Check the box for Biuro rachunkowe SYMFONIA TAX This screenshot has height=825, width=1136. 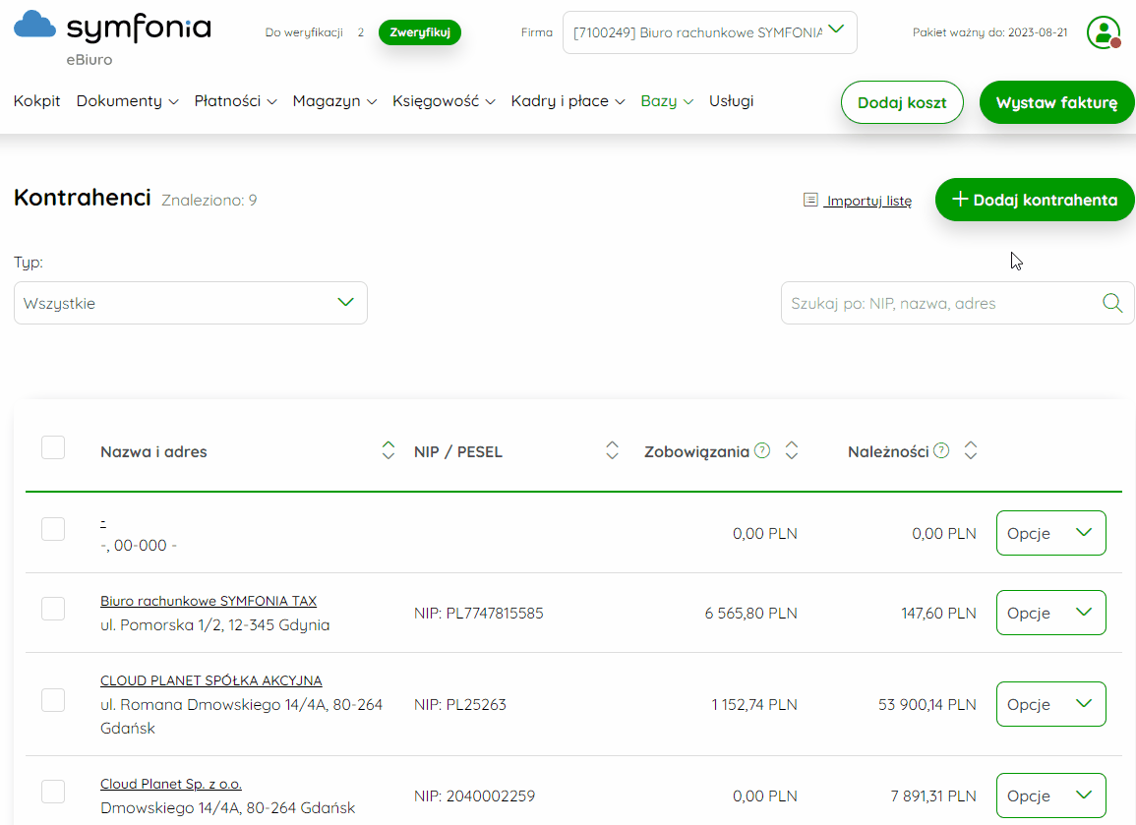click(53, 609)
